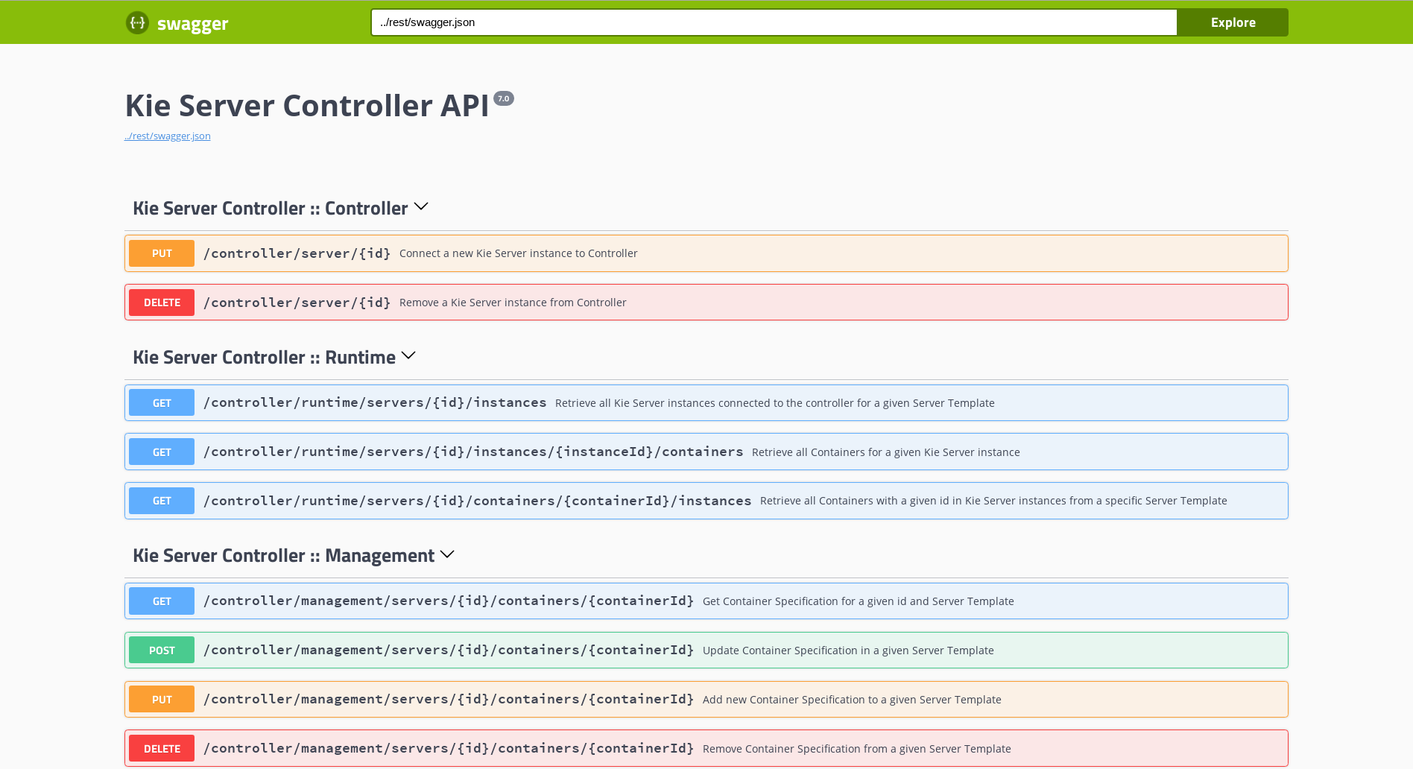Open the ../rest/swagger.json link below title
Viewport: 1413px width, 769px height.
[x=168, y=136]
